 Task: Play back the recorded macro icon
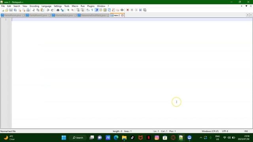[136, 10]
